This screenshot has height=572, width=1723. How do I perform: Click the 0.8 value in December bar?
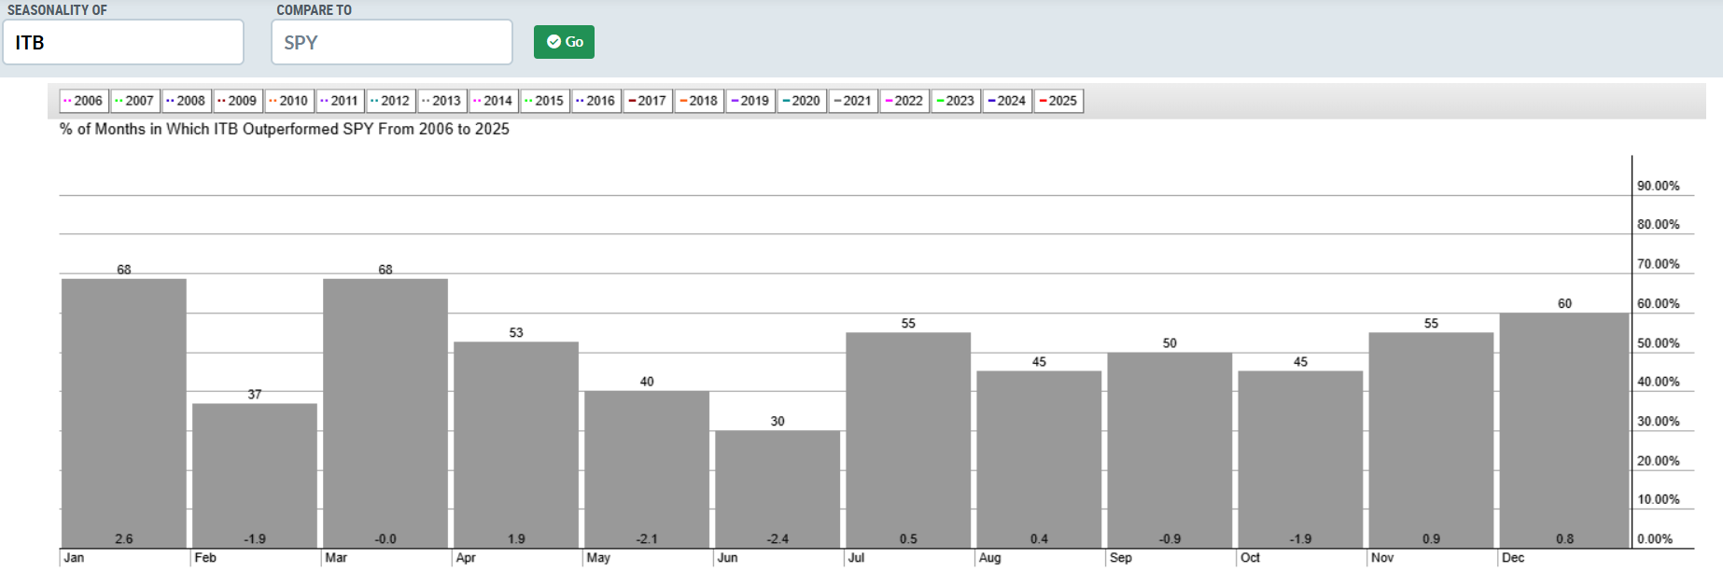[1564, 538]
